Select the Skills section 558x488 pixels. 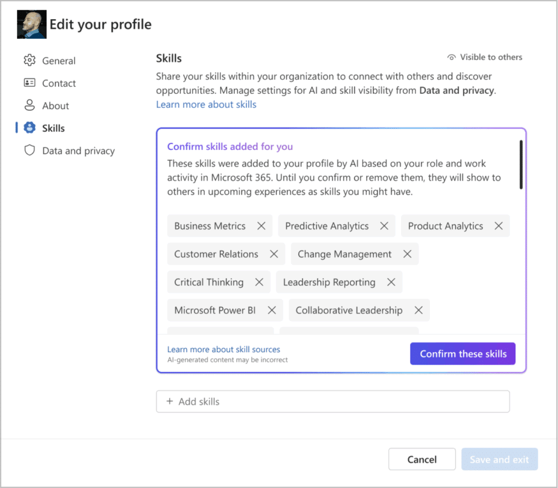53,128
